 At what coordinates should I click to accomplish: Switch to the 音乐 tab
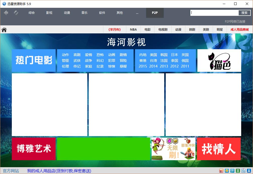pyautogui.click(x=85, y=13)
